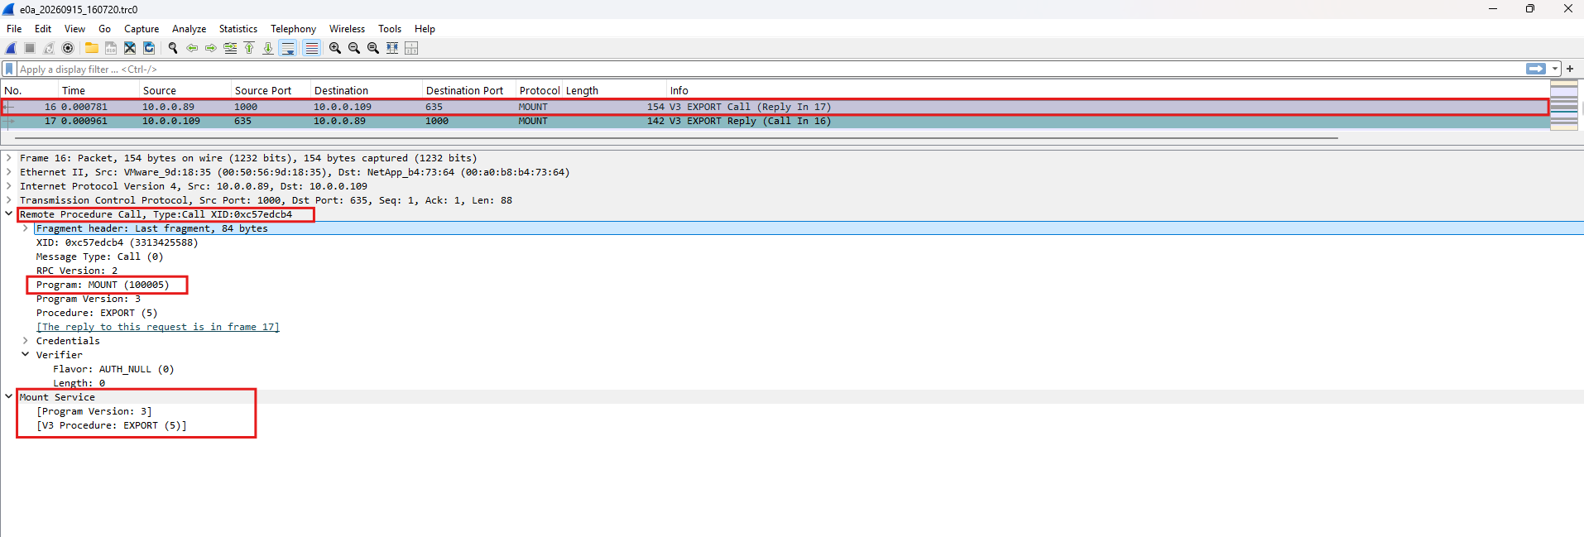Click the Find packet magnifier icon
1584x537 pixels.
[x=173, y=48]
